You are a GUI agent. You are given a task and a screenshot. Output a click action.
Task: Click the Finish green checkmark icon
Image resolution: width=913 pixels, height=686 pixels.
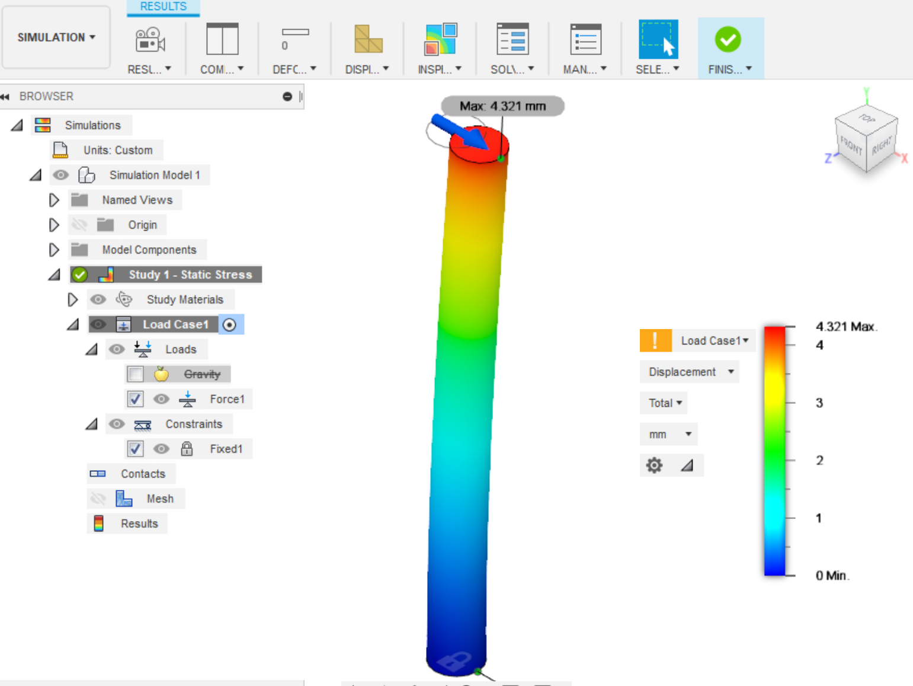pyautogui.click(x=728, y=40)
